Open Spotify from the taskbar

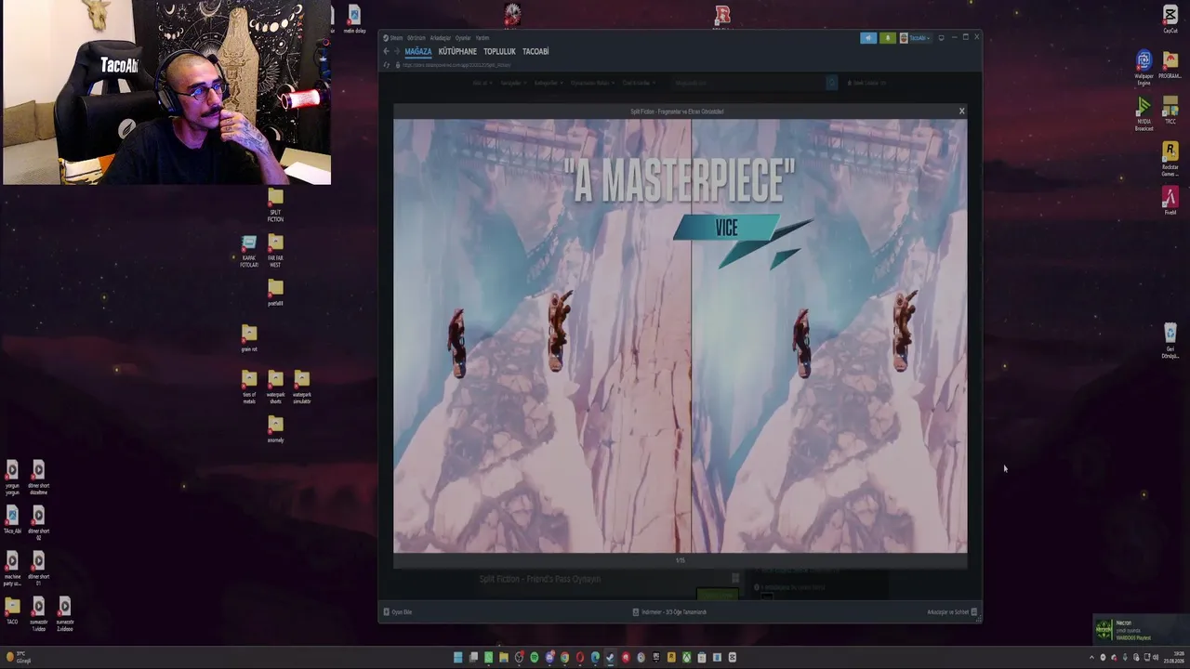pos(535,658)
